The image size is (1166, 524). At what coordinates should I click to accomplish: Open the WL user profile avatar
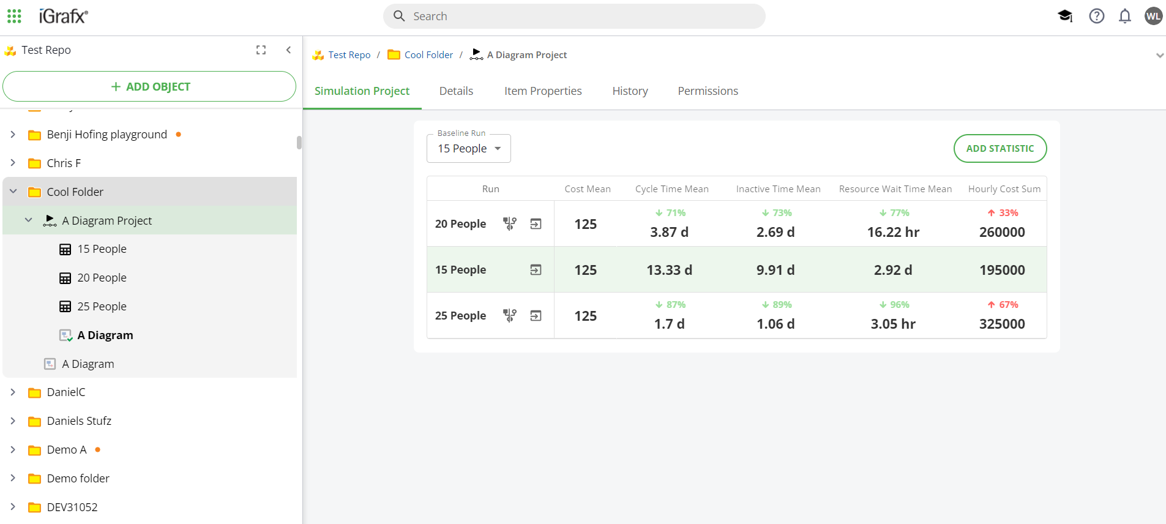click(1153, 16)
